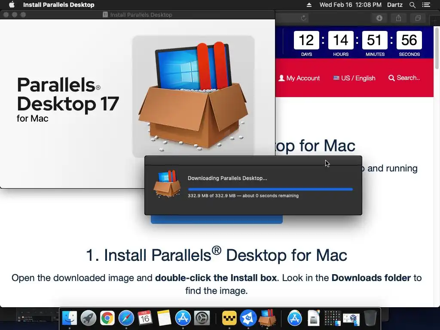Open Google Chrome from the dock

point(107,318)
